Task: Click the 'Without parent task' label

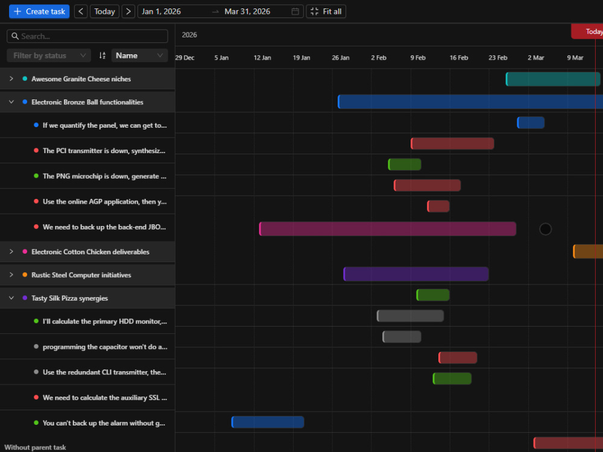Action: pos(35,447)
